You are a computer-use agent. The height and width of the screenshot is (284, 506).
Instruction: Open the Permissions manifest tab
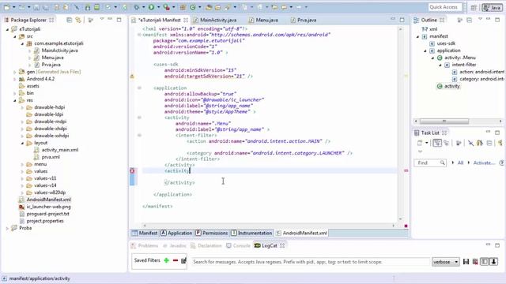pos(212,234)
